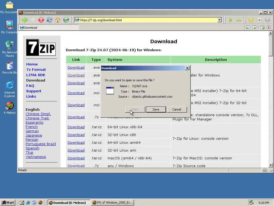Click the system tray network icon
Viewport: 274px width, 206px height.
[251, 203]
